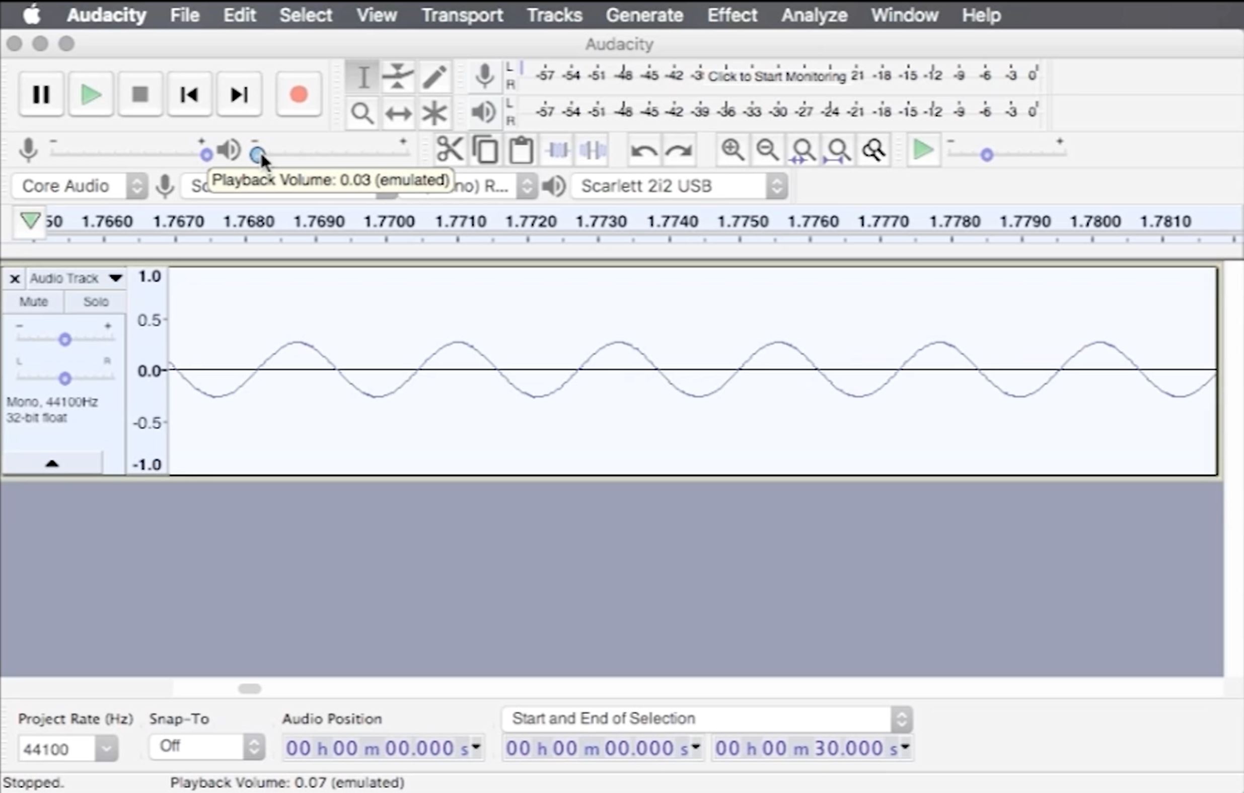Open the Effect menu
Viewport: 1244px width, 793px height.
(731, 15)
